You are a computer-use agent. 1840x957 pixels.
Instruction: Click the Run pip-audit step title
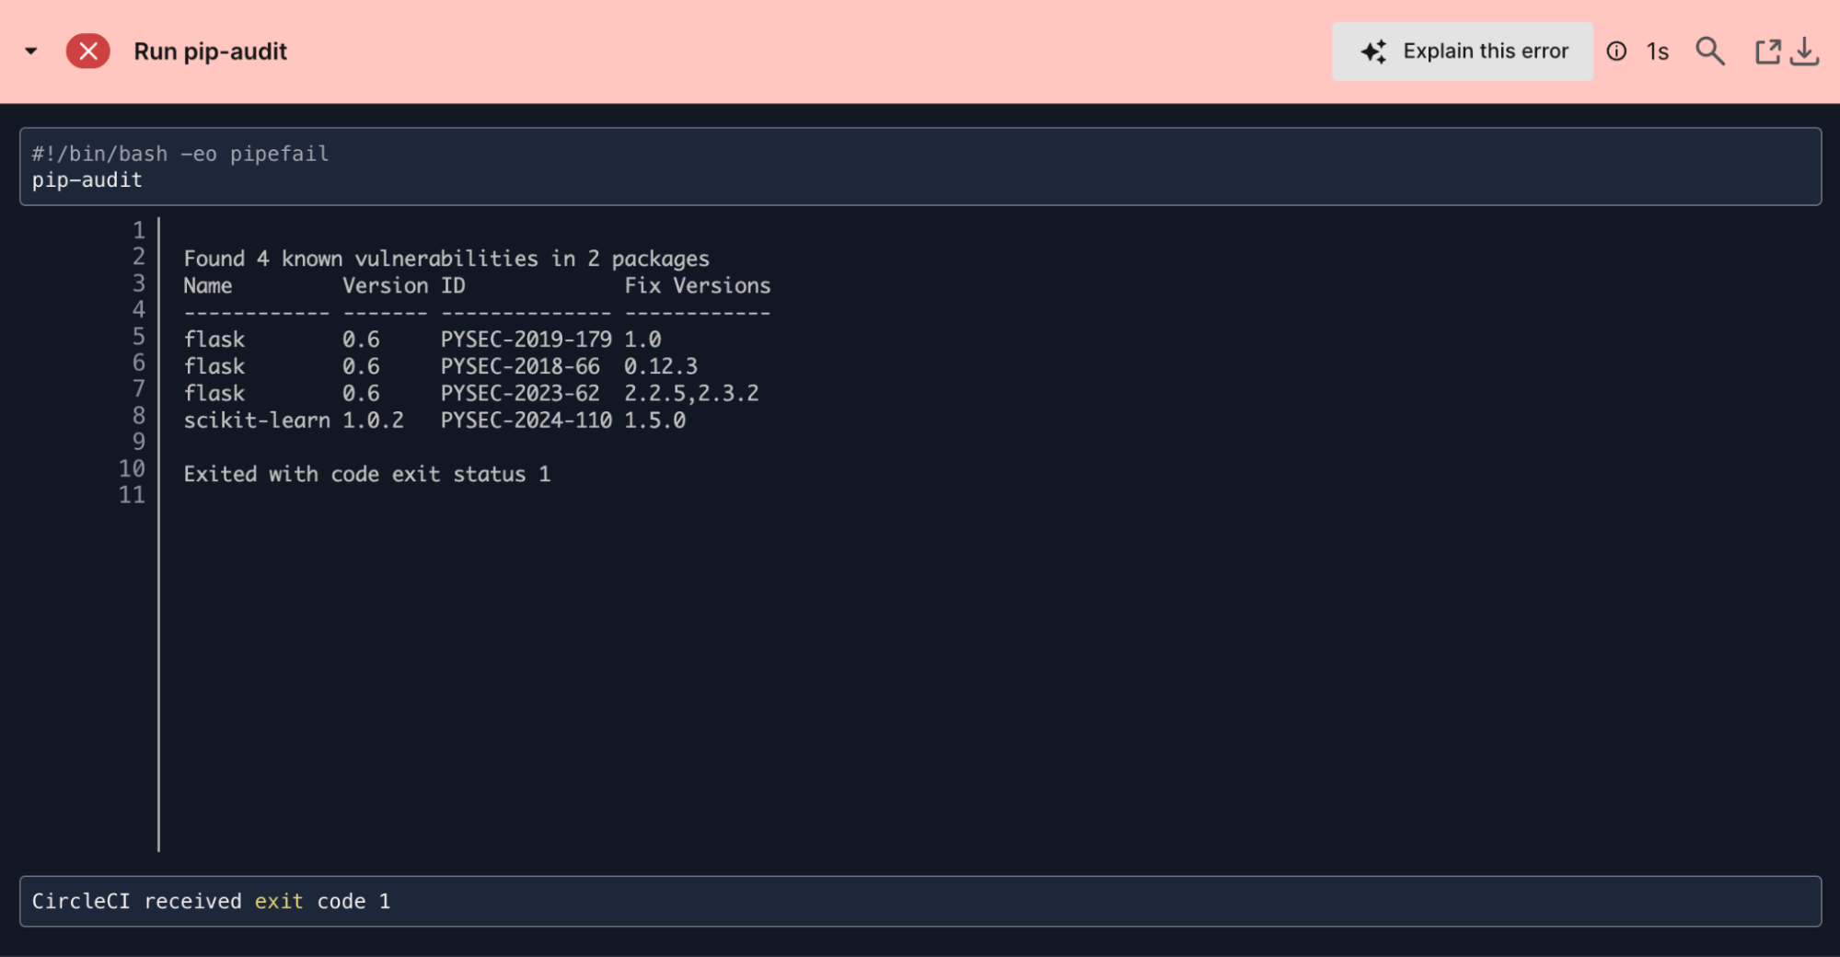210,52
